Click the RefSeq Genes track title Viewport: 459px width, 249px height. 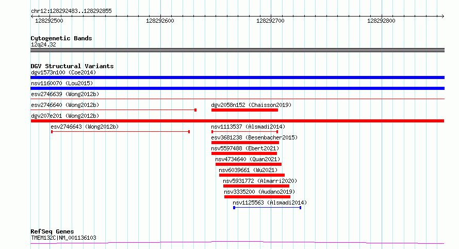tap(52, 231)
